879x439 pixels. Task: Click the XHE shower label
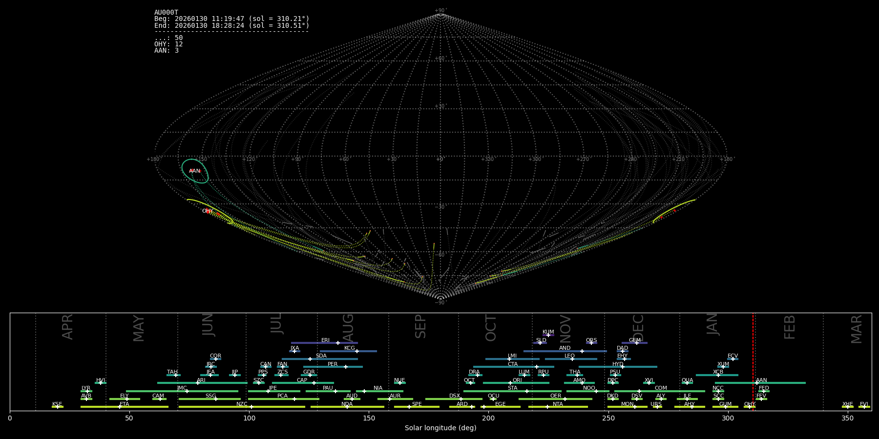(x=847, y=404)
